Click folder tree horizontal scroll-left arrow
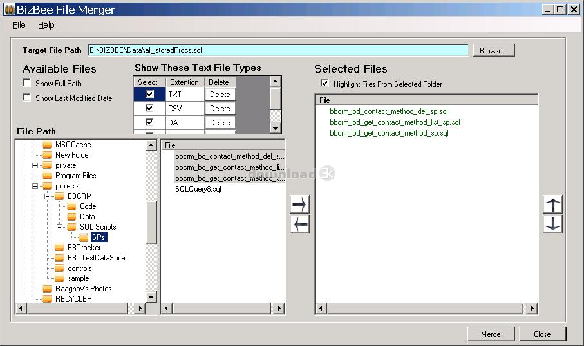 (x=21, y=308)
